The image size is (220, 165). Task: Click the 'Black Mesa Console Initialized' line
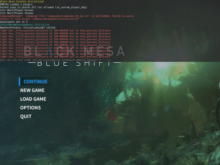22,1
